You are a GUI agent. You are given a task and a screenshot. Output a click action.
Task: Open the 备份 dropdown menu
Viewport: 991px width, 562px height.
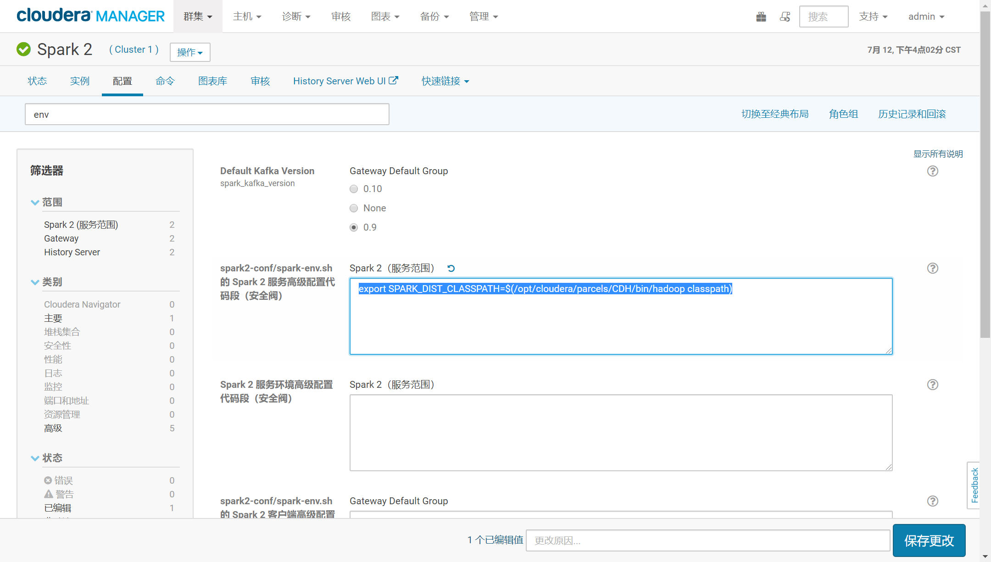pos(434,17)
